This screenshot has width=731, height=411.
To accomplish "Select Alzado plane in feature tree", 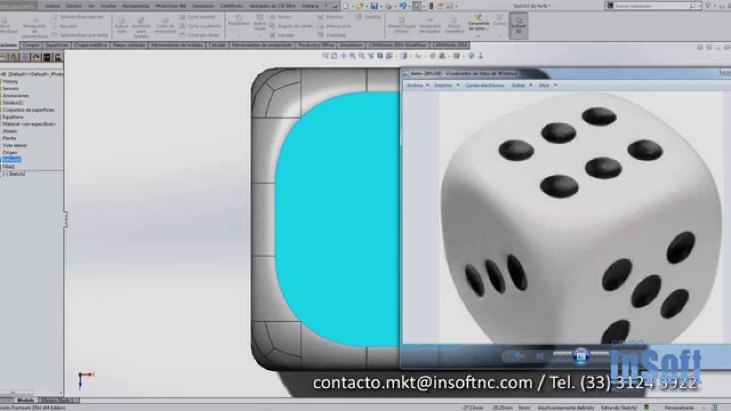I will pos(10,131).
